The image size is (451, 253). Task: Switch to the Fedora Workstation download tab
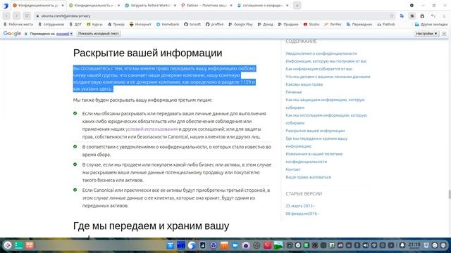point(150,6)
